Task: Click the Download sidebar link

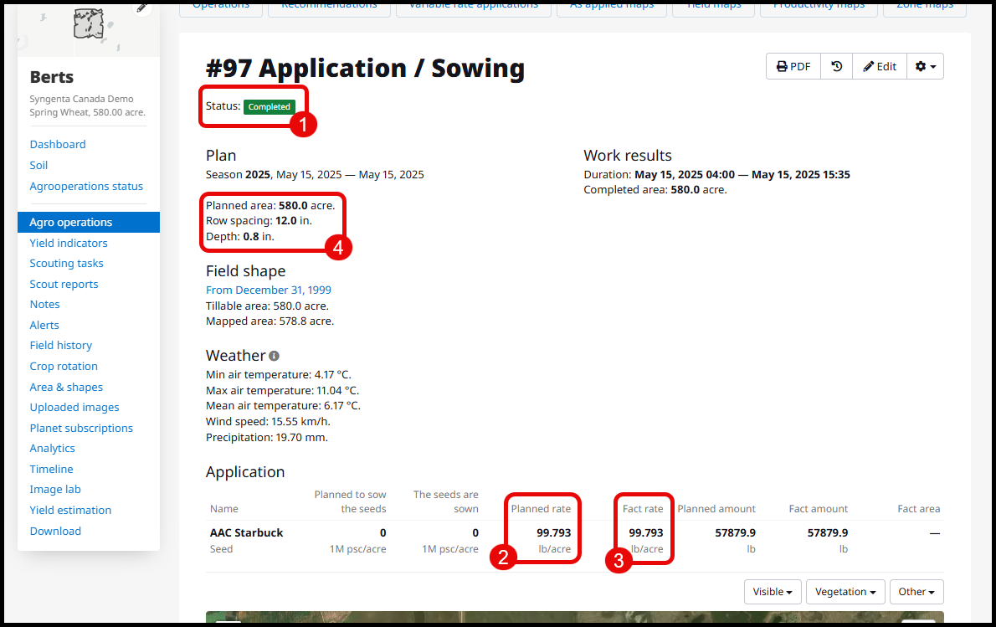Action: pyautogui.click(x=55, y=531)
